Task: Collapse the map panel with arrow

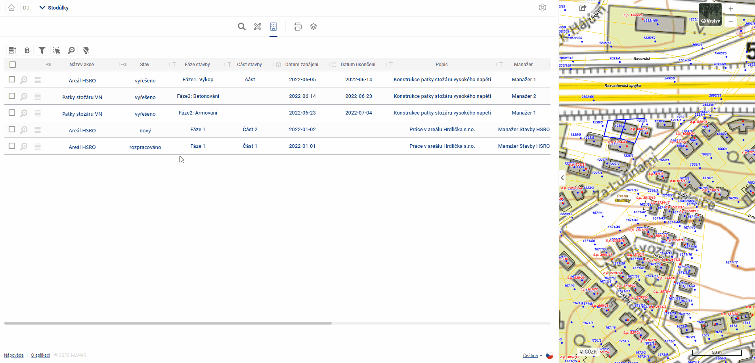Action: pyautogui.click(x=562, y=178)
